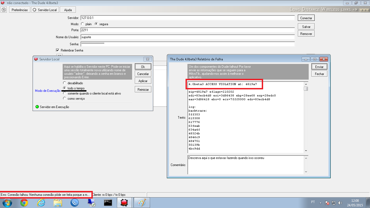Click the Servidor address field
The height and width of the screenshot is (208, 370).
pos(187,18)
